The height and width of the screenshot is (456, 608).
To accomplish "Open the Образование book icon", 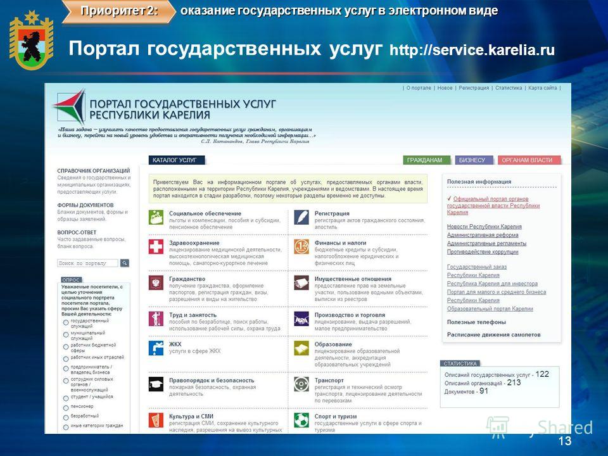I will point(301,348).
